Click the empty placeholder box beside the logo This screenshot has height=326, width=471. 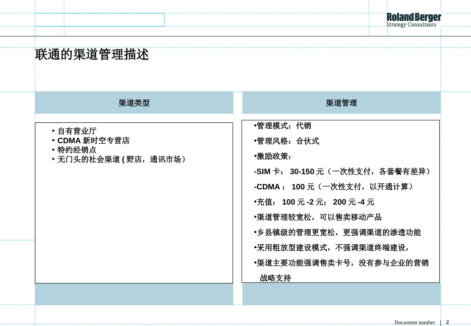[x=100, y=20]
